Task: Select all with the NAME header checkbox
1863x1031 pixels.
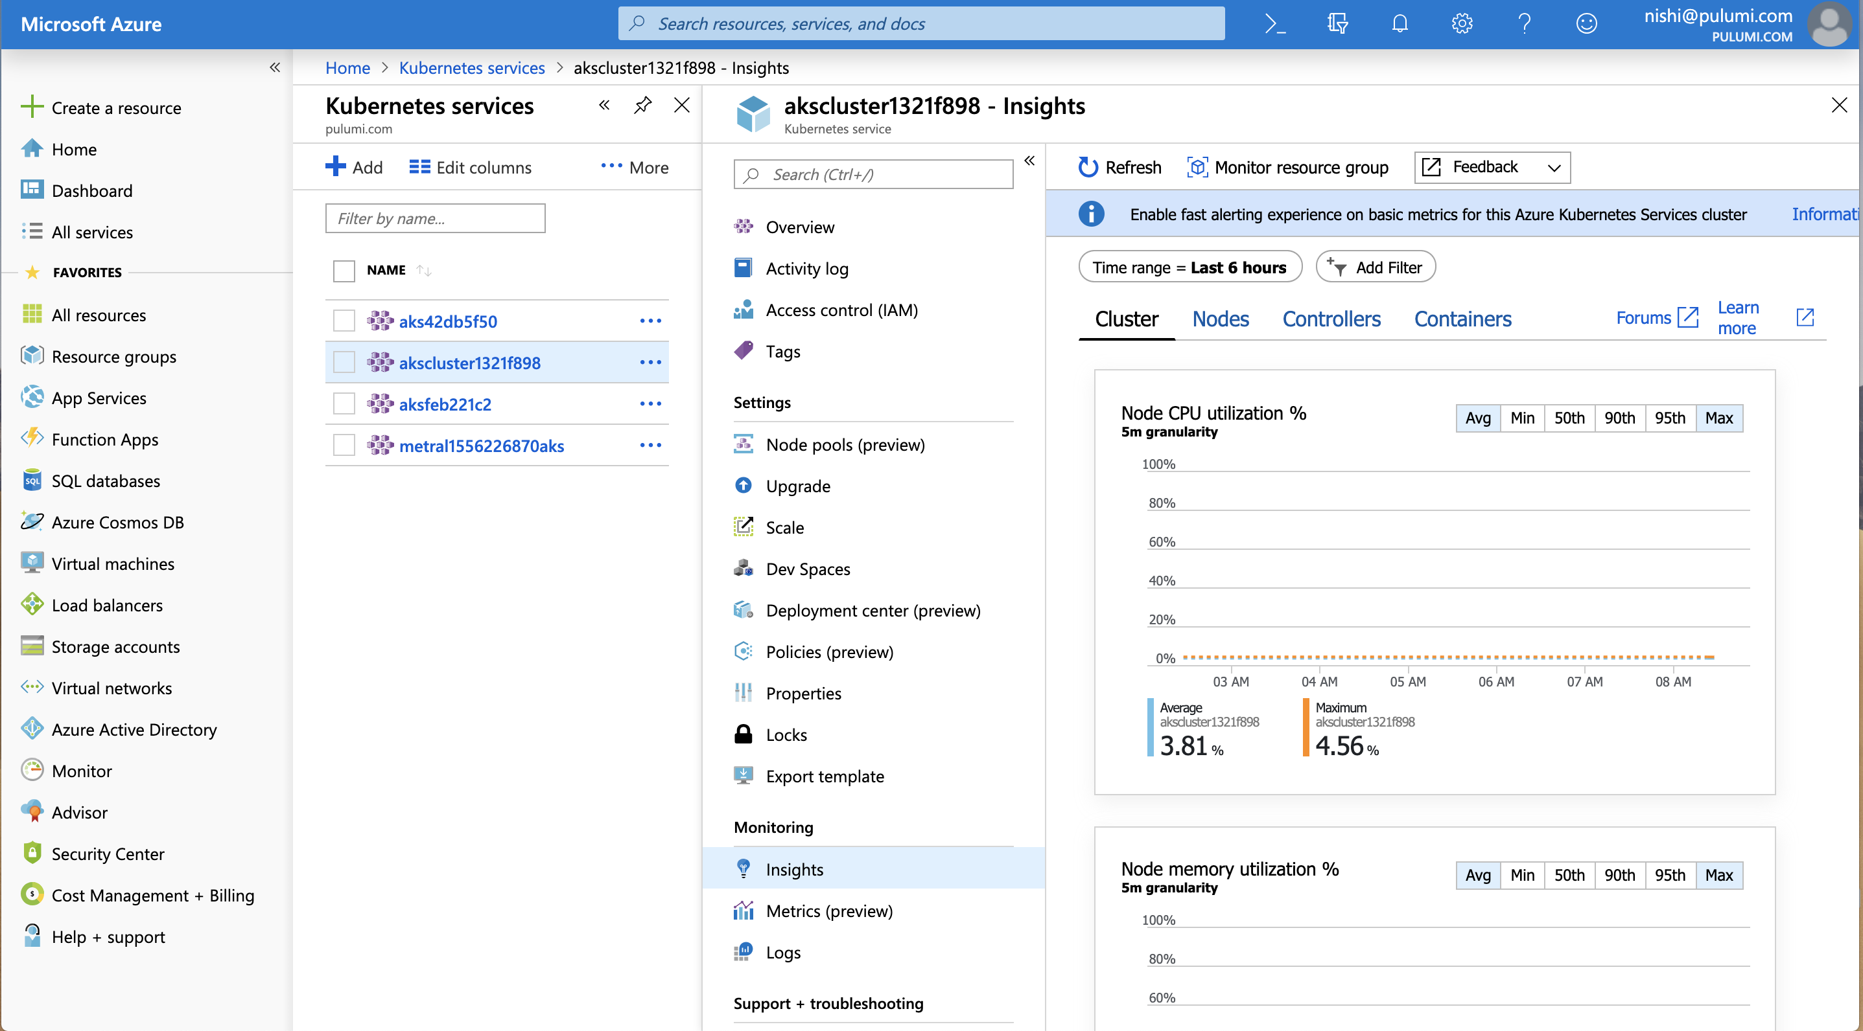Action: click(344, 271)
